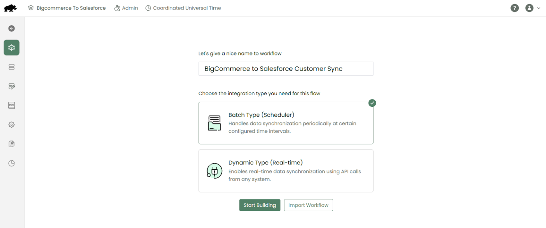Open the sync tasks editor icon in sidebar
This screenshot has height=228, width=546.
click(11, 86)
